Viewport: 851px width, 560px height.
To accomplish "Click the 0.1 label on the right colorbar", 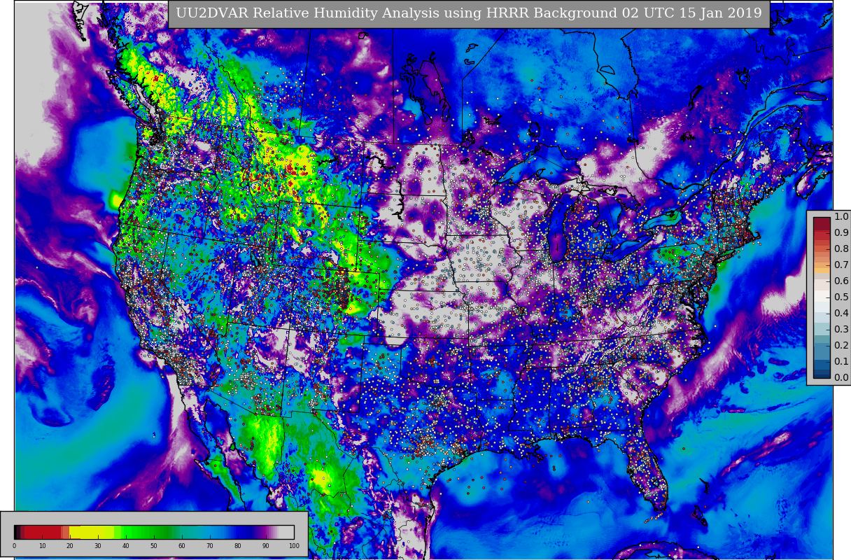I will [841, 362].
